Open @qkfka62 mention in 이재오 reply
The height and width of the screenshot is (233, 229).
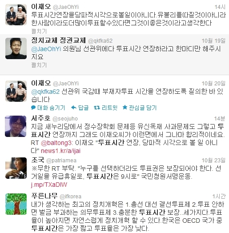coord(45,92)
